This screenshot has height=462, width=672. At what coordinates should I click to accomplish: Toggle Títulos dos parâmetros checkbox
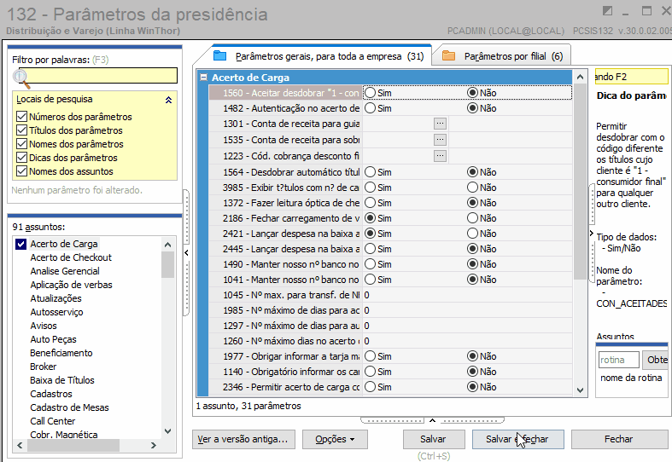tap(21, 130)
